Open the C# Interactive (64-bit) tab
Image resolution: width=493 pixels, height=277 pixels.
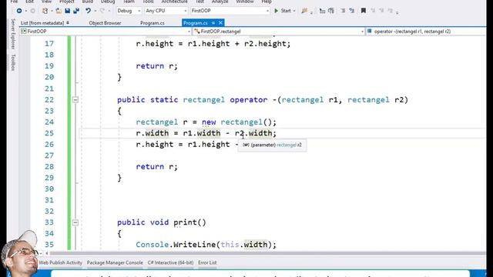tap(170, 262)
